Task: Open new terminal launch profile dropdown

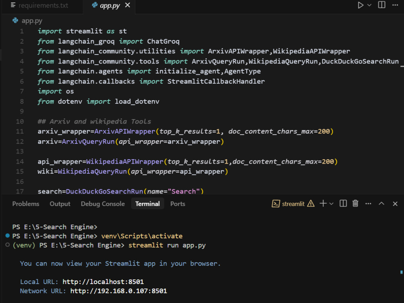Action: tap(331, 204)
